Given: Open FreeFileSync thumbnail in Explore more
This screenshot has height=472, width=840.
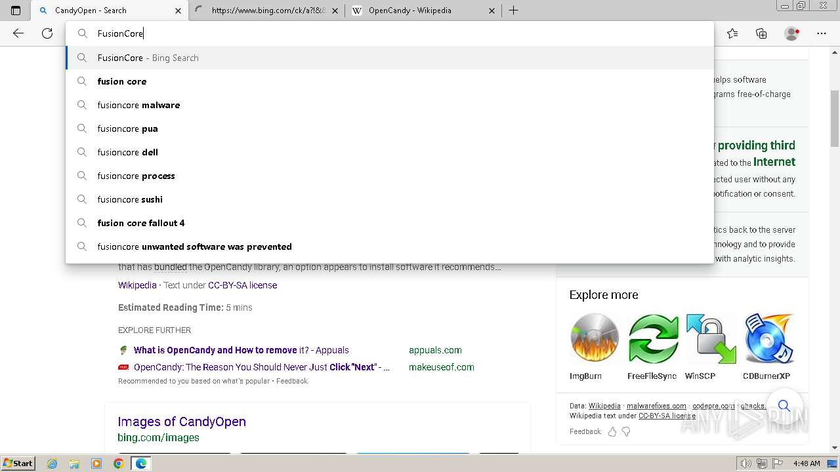Looking at the screenshot, I should 653,338.
